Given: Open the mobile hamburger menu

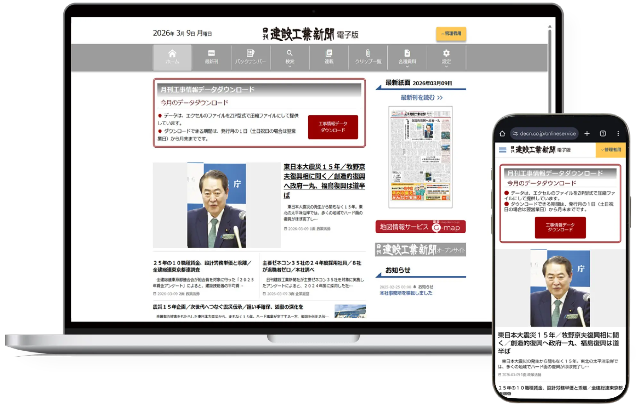Looking at the screenshot, I should pos(503,150).
